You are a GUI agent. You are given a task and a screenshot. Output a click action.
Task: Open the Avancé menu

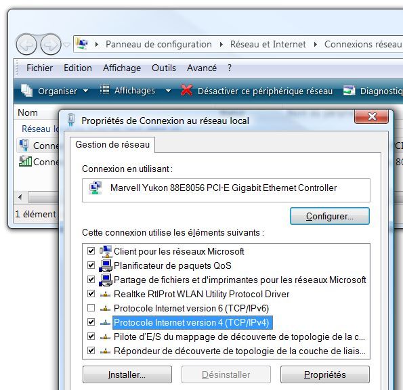coord(202,68)
